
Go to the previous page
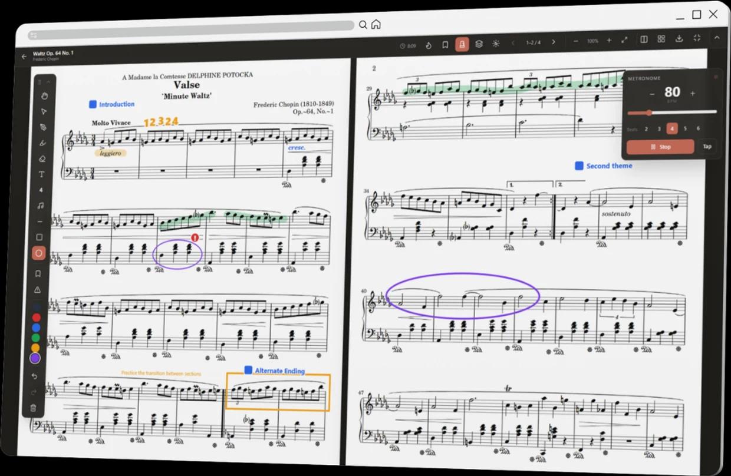[x=513, y=42]
